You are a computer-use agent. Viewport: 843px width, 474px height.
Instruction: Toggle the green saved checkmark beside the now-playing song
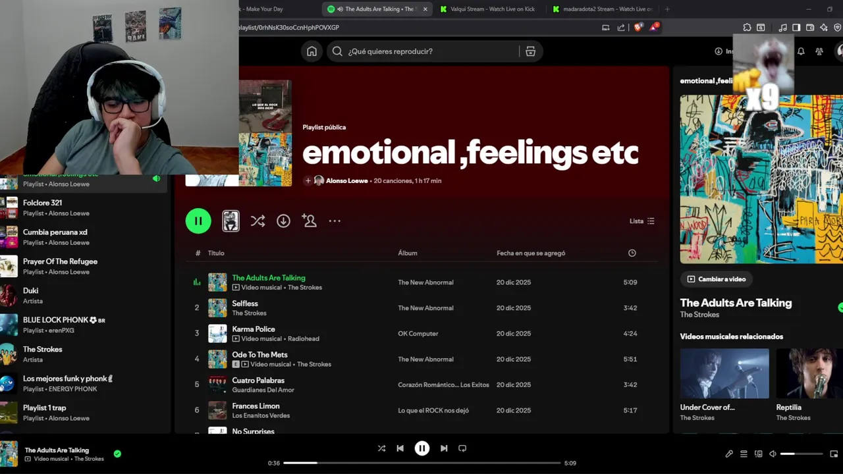pyautogui.click(x=117, y=454)
